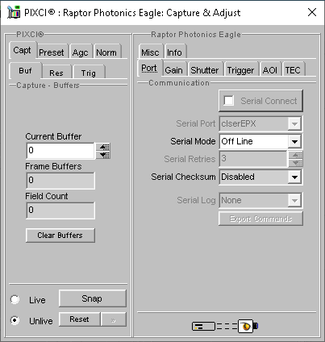Select the Res sub-tab

coord(56,73)
